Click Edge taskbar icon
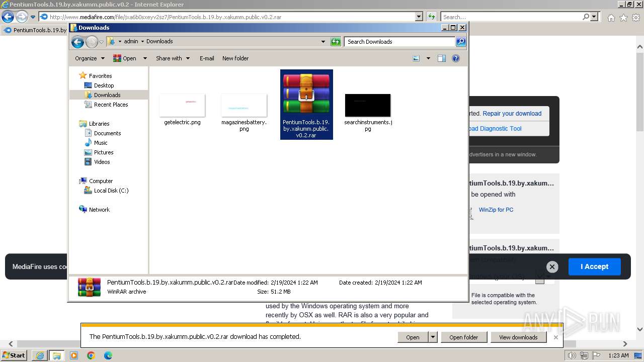This screenshot has height=362, width=644. coord(108,355)
